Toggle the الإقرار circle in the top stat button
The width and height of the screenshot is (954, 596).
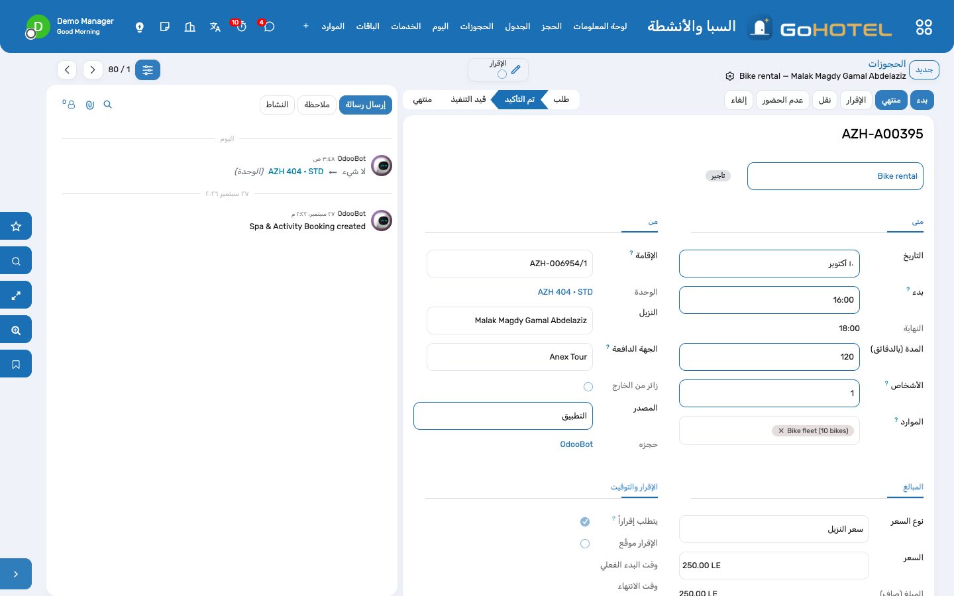[x=502, y=74]
